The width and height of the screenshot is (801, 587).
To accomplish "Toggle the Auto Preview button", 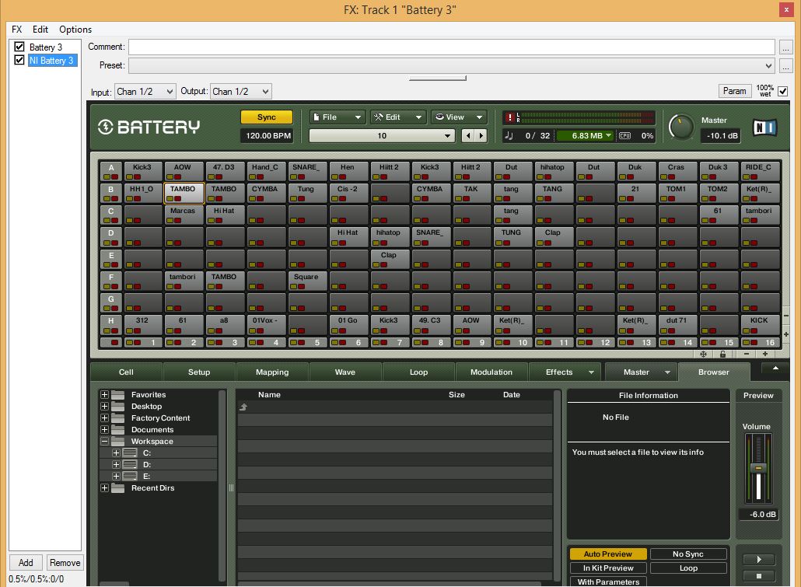I will [x=607, y=554].
